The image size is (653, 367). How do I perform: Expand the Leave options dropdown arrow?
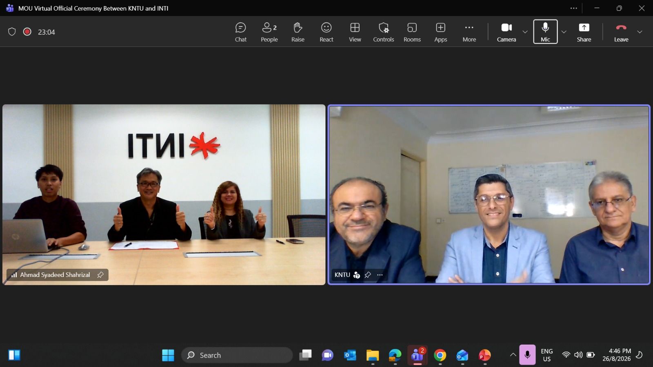(x=640, y=32)
